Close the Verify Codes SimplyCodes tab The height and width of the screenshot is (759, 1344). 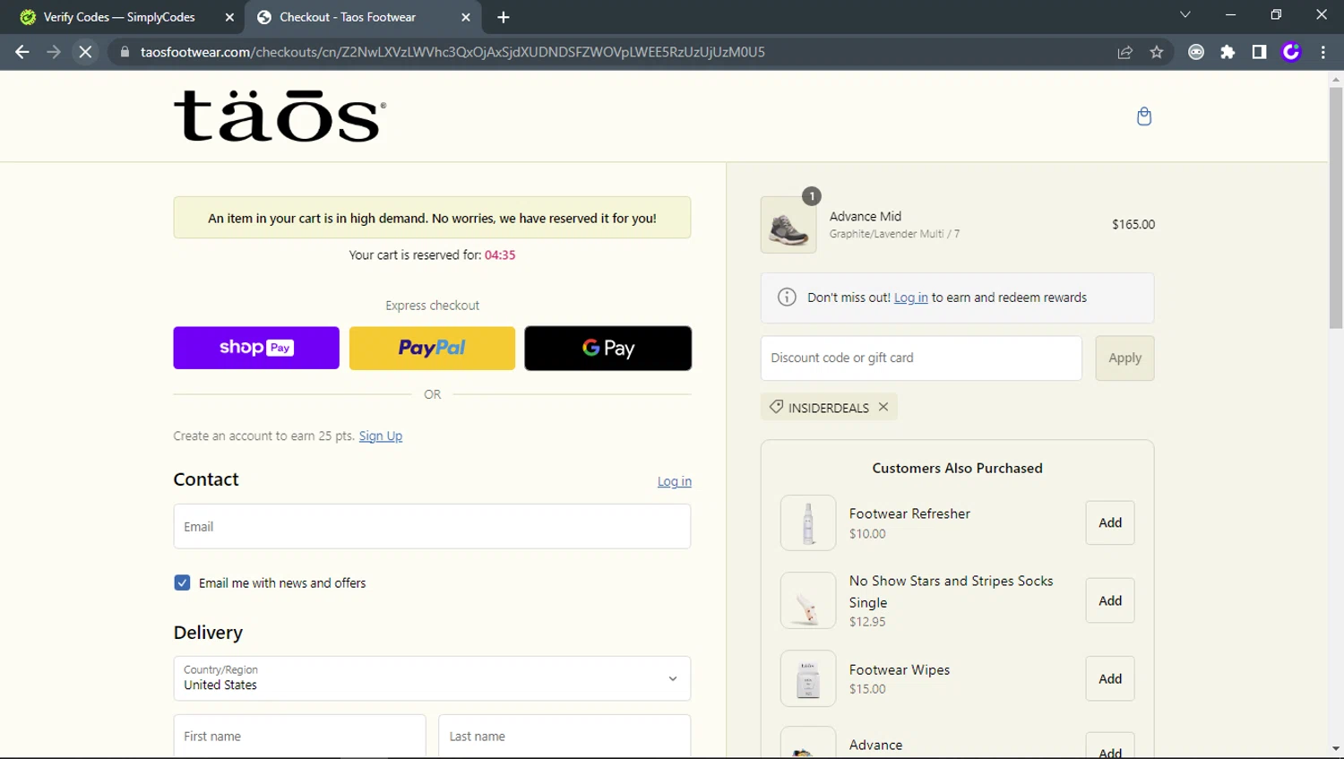[229, 17]
